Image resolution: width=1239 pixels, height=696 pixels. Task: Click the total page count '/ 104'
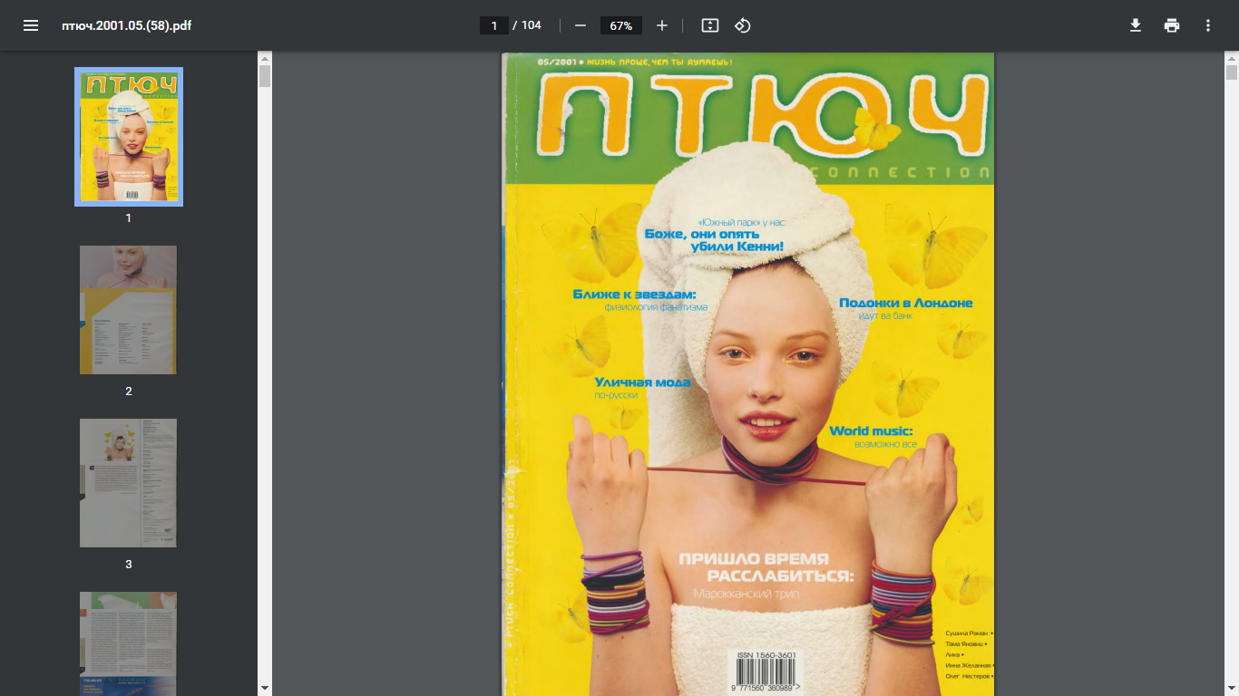tap(527, 25)
